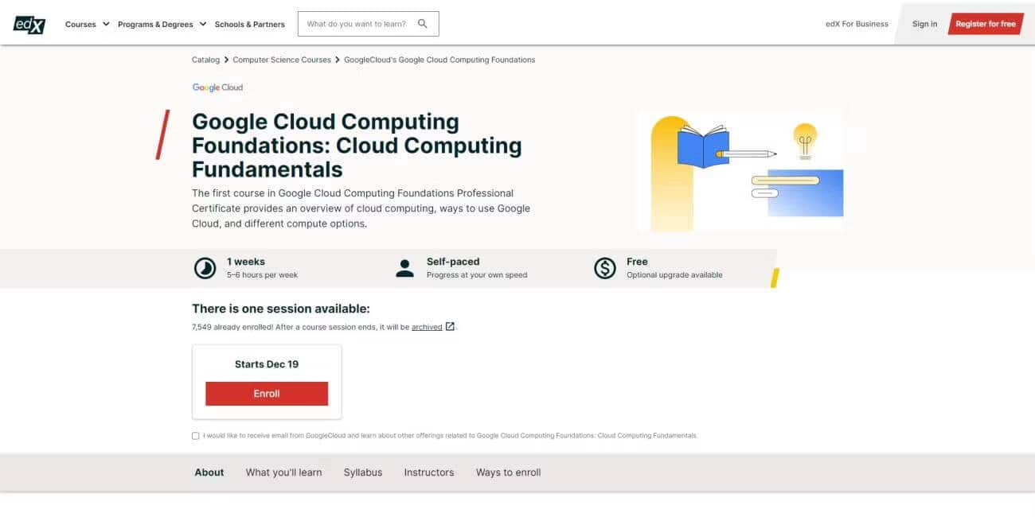The width and height of the screenshot is (1035, 517).
Task: Open Schools & Partners menu
Action: pyautogui.click(x=250, y=25)
